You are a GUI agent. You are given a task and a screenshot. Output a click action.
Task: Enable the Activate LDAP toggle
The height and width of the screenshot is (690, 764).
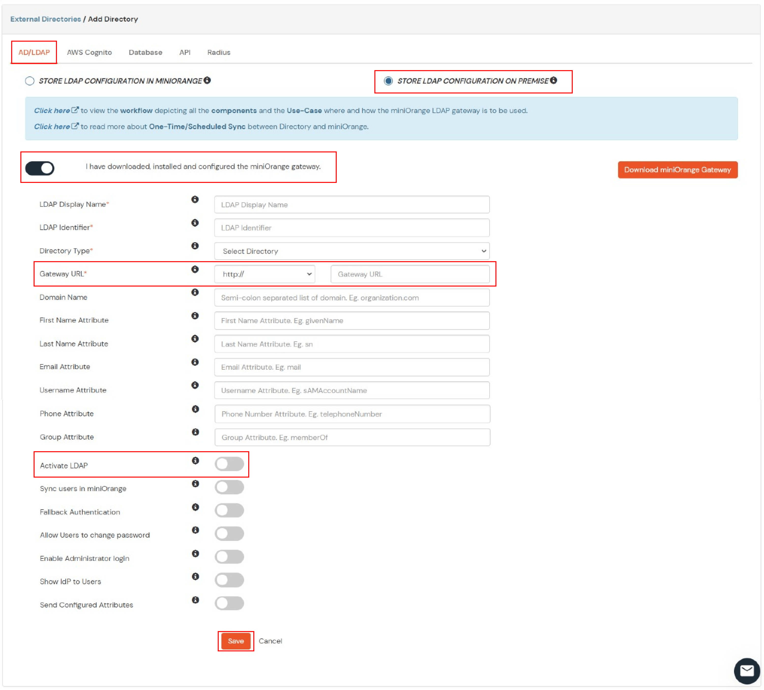[x=229, y=464]
